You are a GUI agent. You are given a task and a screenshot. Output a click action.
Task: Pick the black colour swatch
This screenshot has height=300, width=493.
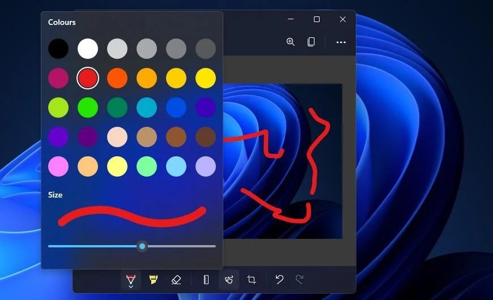coord(58,49)
